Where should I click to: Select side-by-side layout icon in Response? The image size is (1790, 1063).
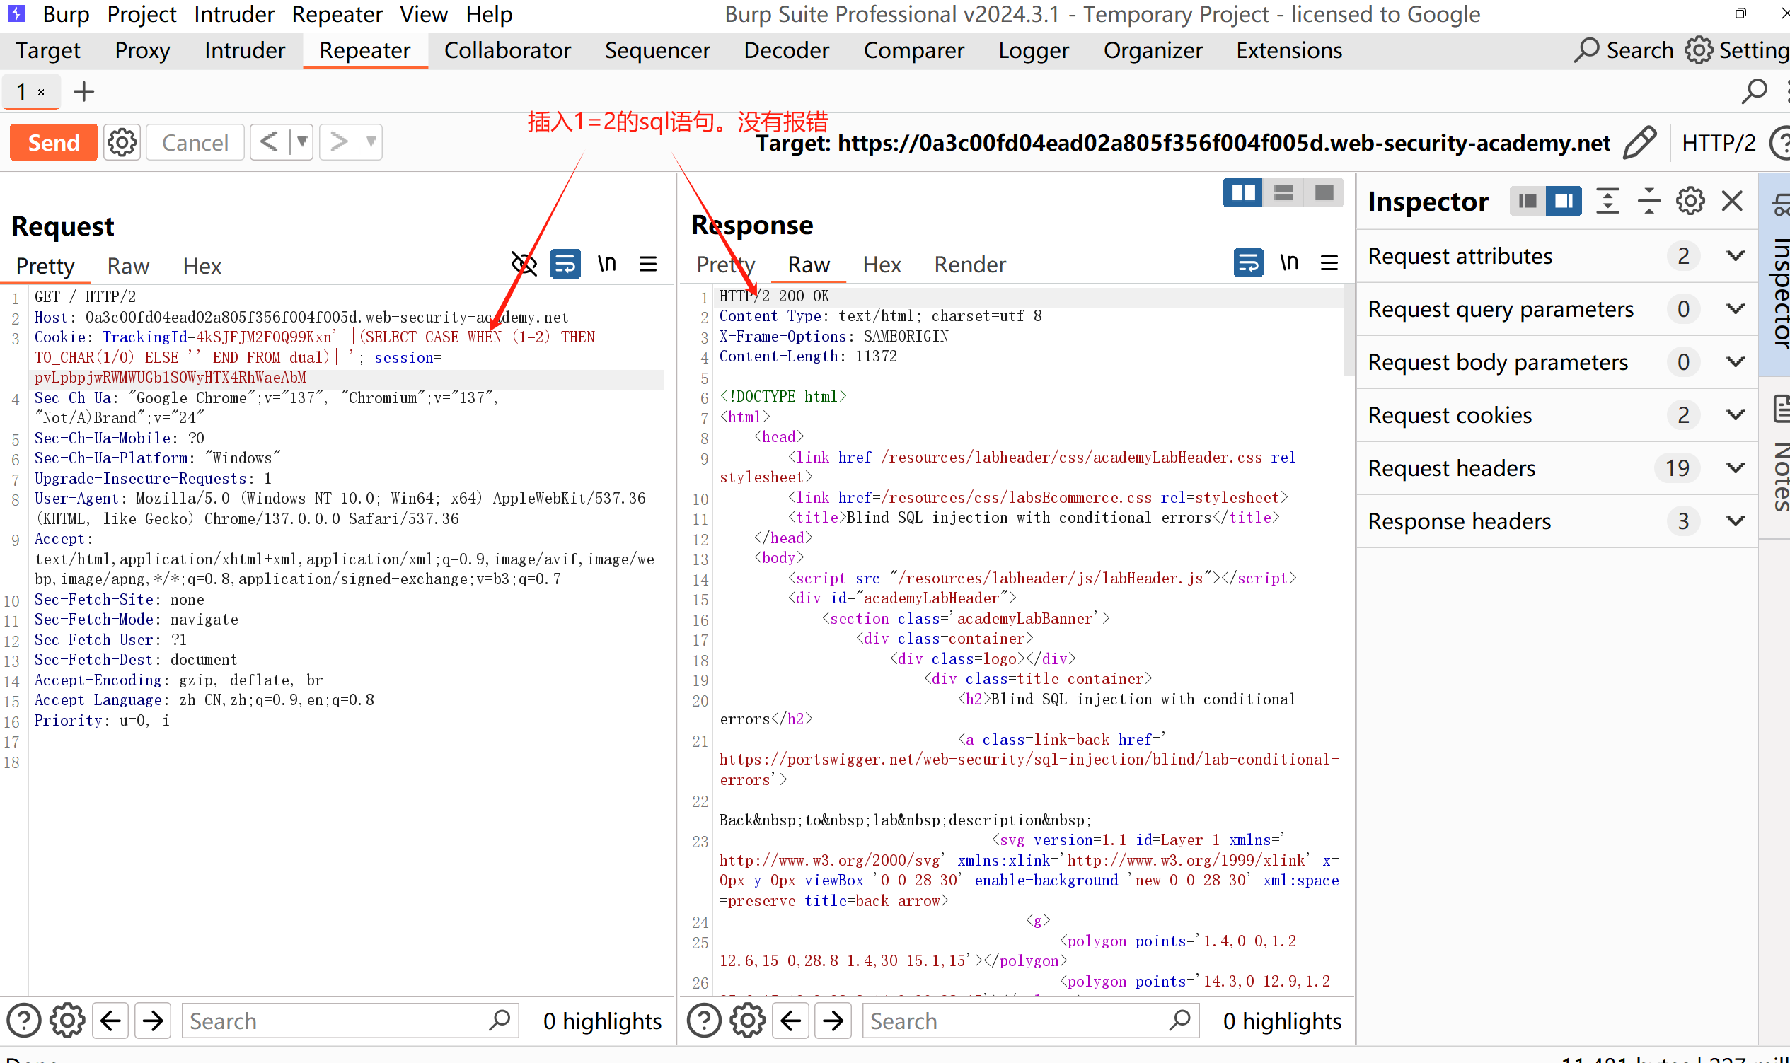coord(1242,192)
